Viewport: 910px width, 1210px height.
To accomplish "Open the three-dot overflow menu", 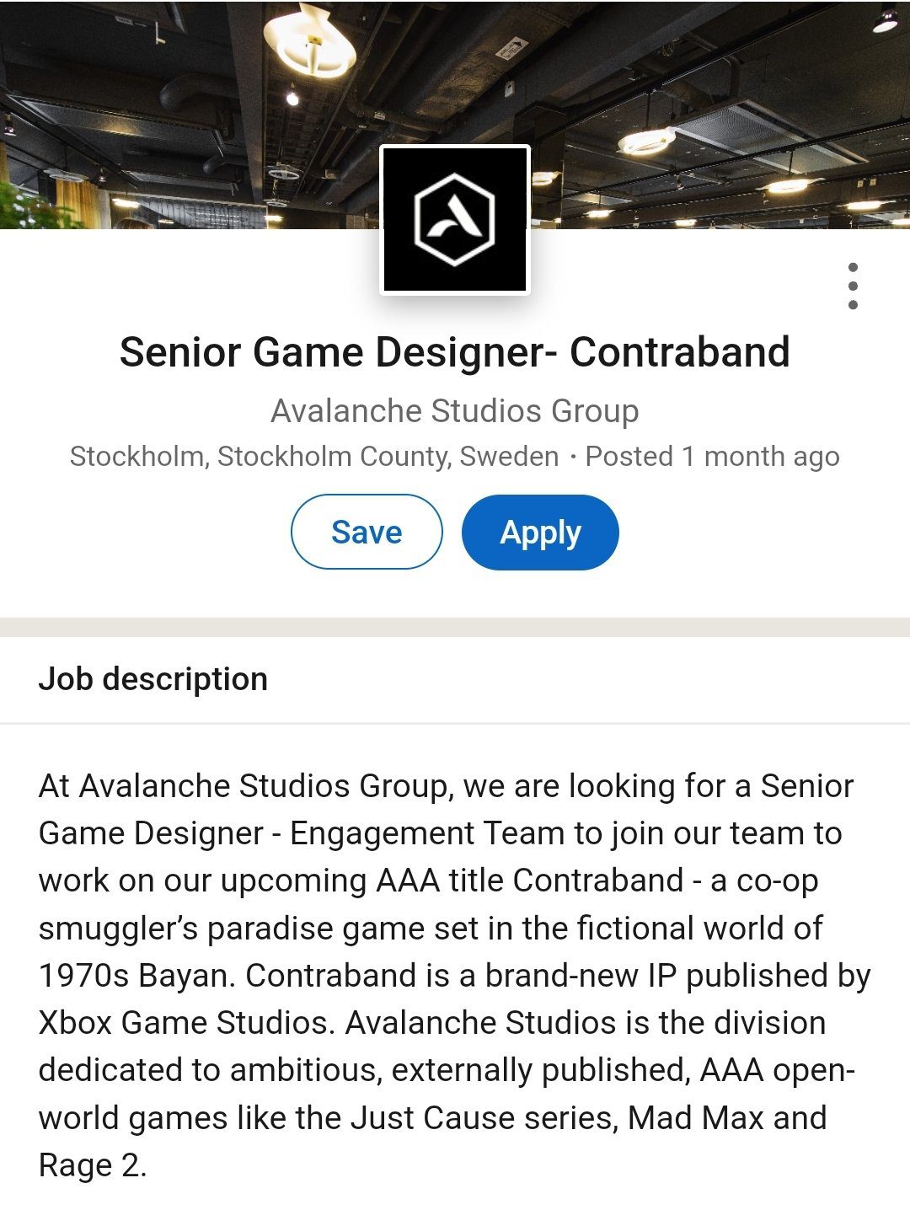I will 853,286.
